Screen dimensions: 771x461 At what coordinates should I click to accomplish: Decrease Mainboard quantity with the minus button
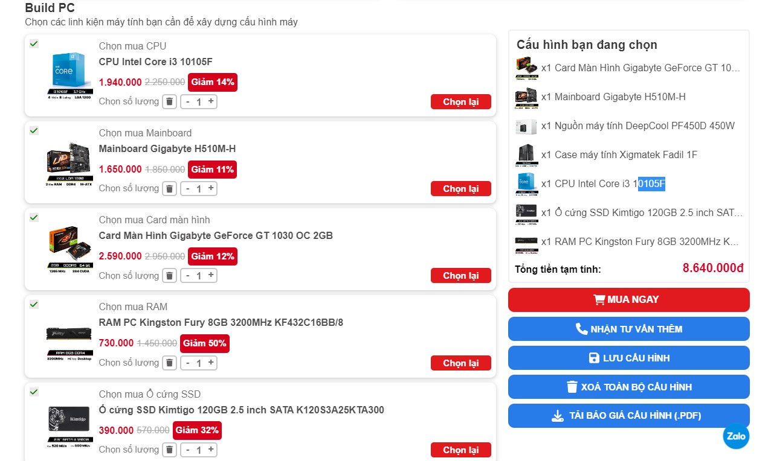[x=187, y=188]
